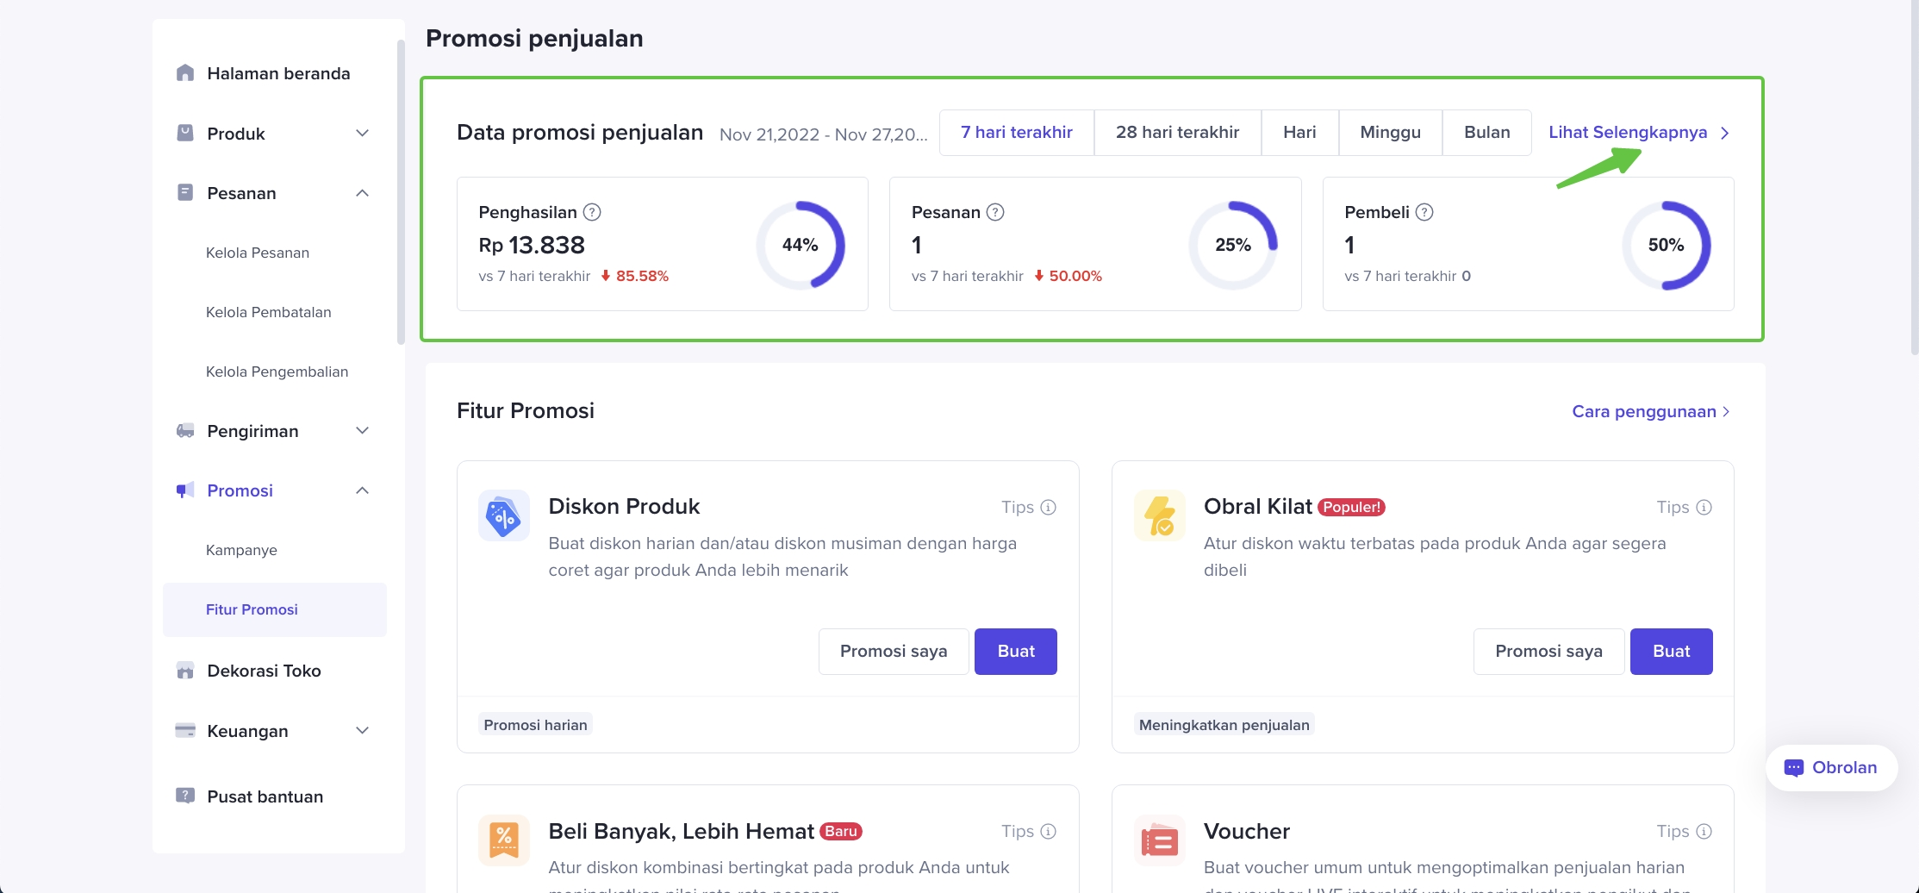Click the Obral Kilat lightning icon

click(x=1159, y=516)
